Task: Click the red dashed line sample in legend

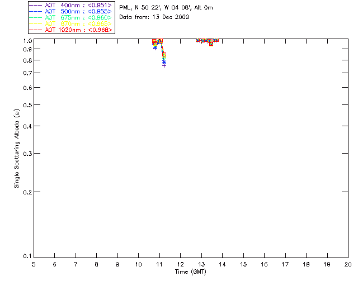Action: click(x=36, y=30)
